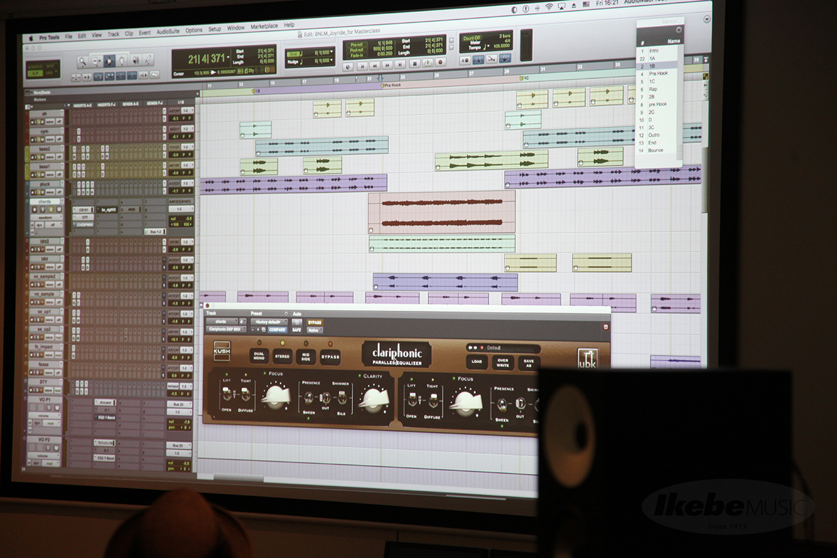Image resolution: width=837 pixels, height=558 pixels.
Task: Click the Compare button in plugin header
Action: coord(277,330)
